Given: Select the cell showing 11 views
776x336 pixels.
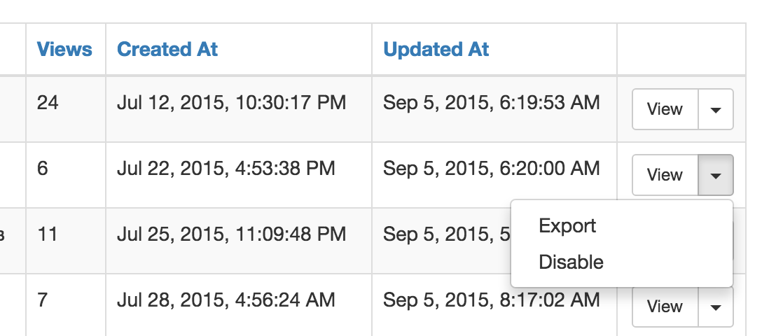Looking at the screenshot, I should click(66, 241).
